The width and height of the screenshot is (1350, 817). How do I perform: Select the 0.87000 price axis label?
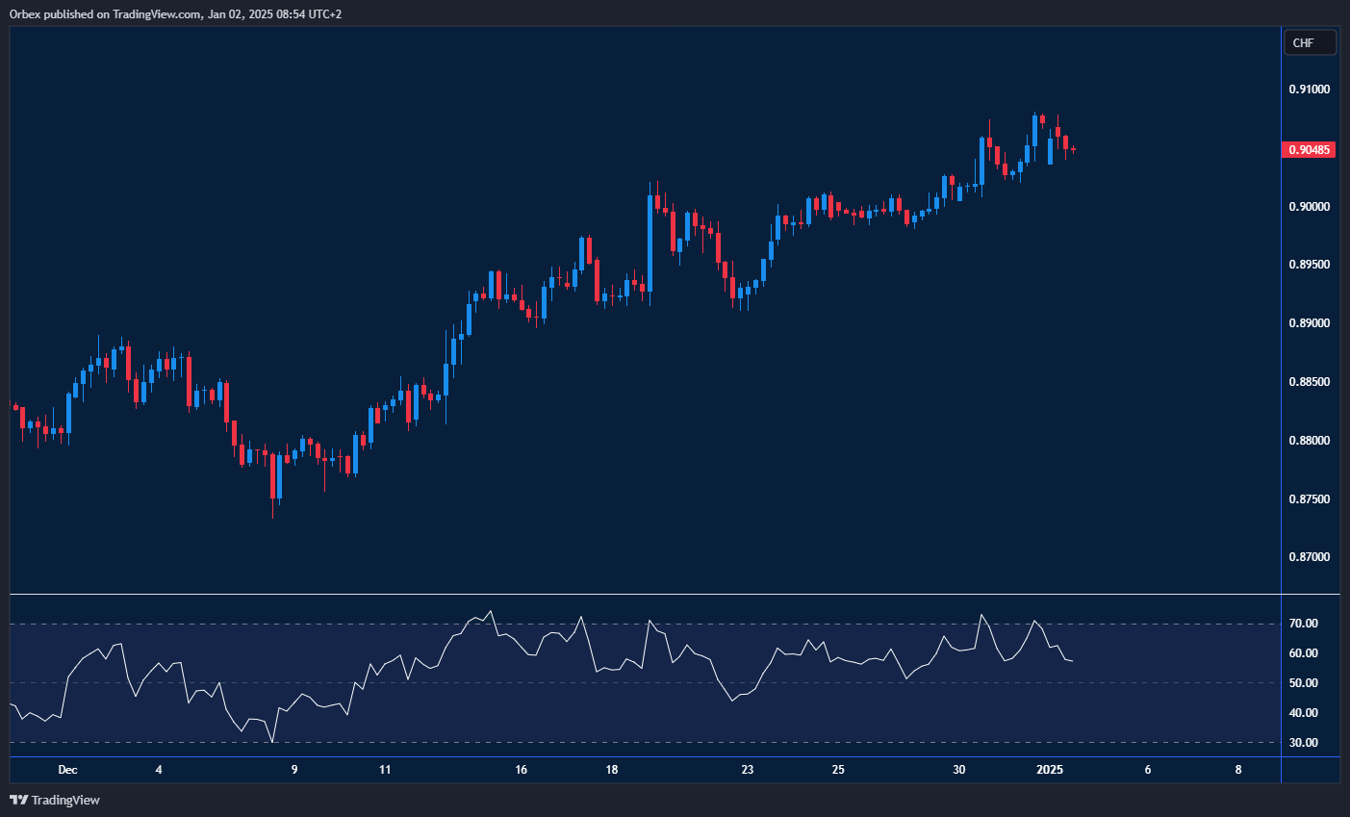[1309, 557]
